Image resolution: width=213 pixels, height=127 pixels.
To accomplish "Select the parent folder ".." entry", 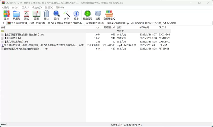I will 4,31.
